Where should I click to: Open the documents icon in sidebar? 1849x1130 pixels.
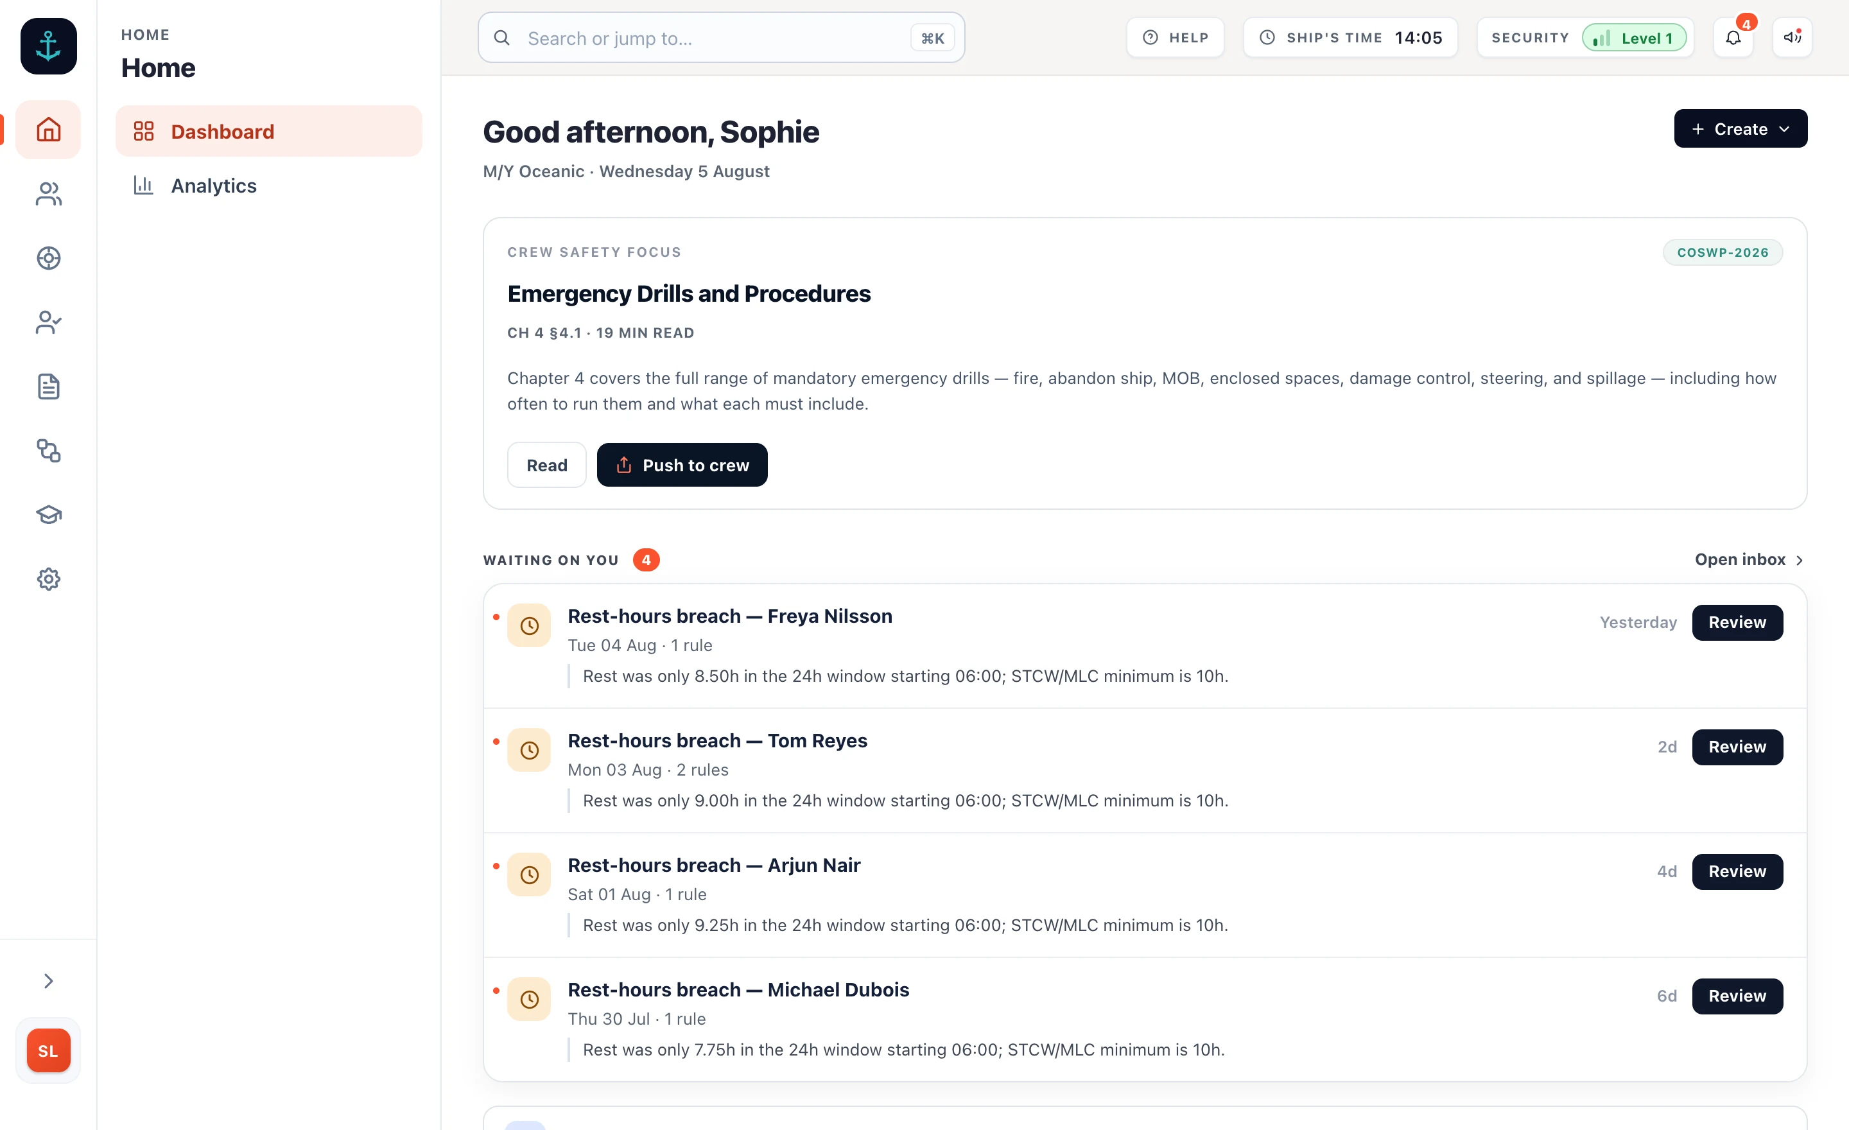tap(48, 387)
